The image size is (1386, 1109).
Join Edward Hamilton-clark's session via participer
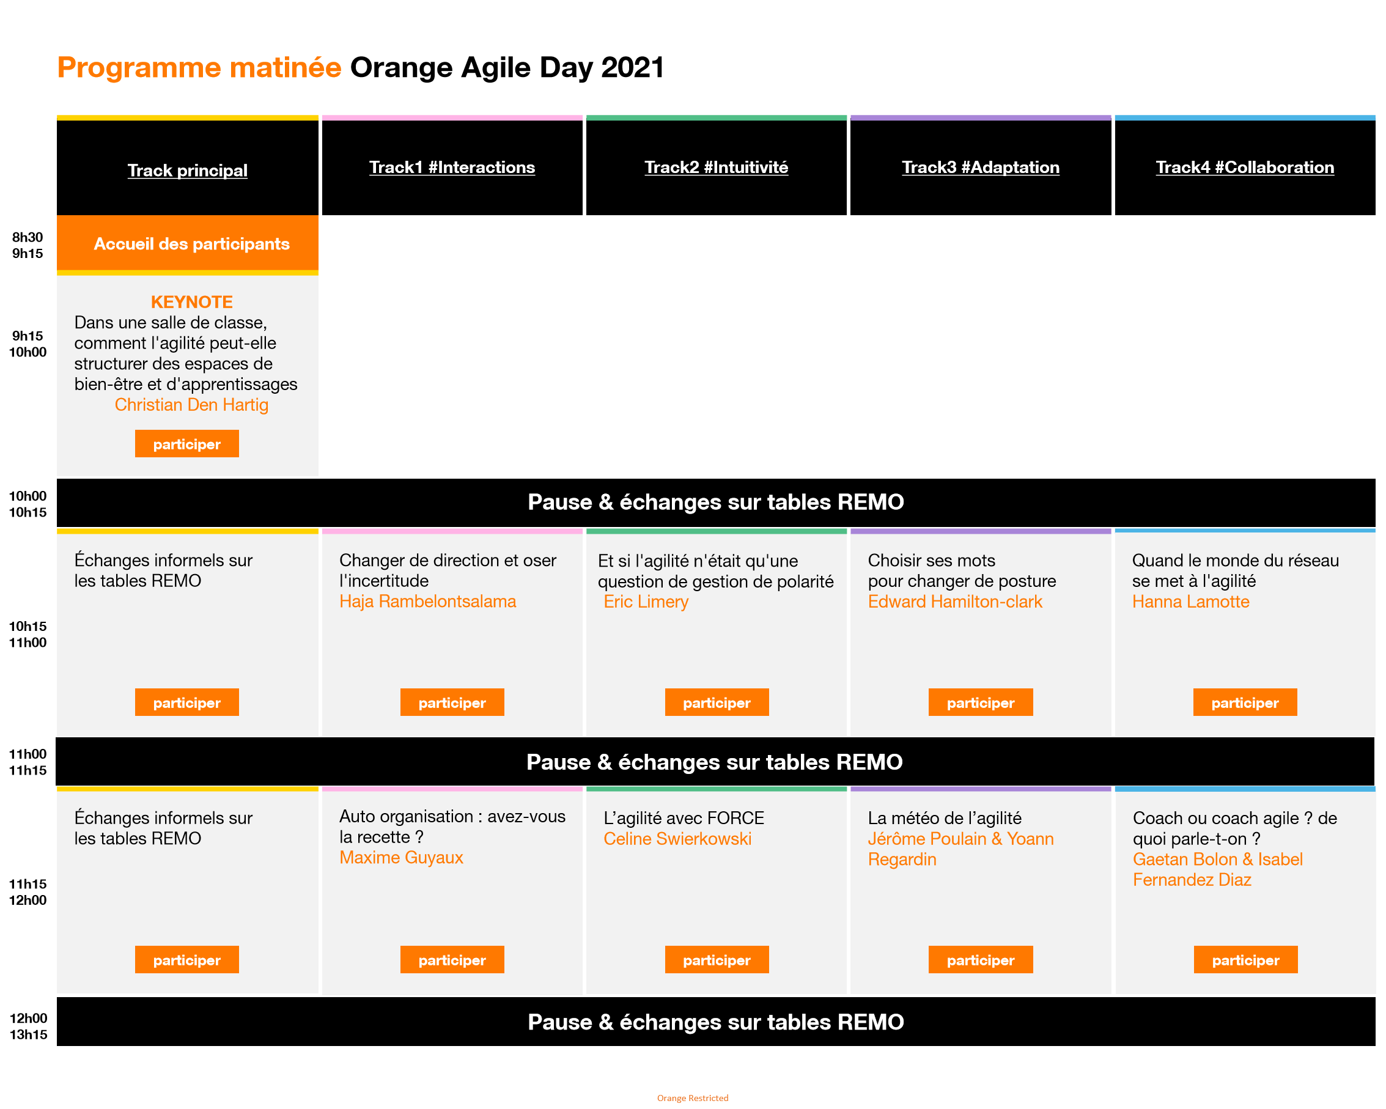[x=979, y=702]
